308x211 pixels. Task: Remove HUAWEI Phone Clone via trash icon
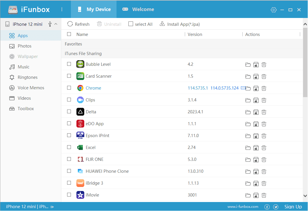point(264,172)
